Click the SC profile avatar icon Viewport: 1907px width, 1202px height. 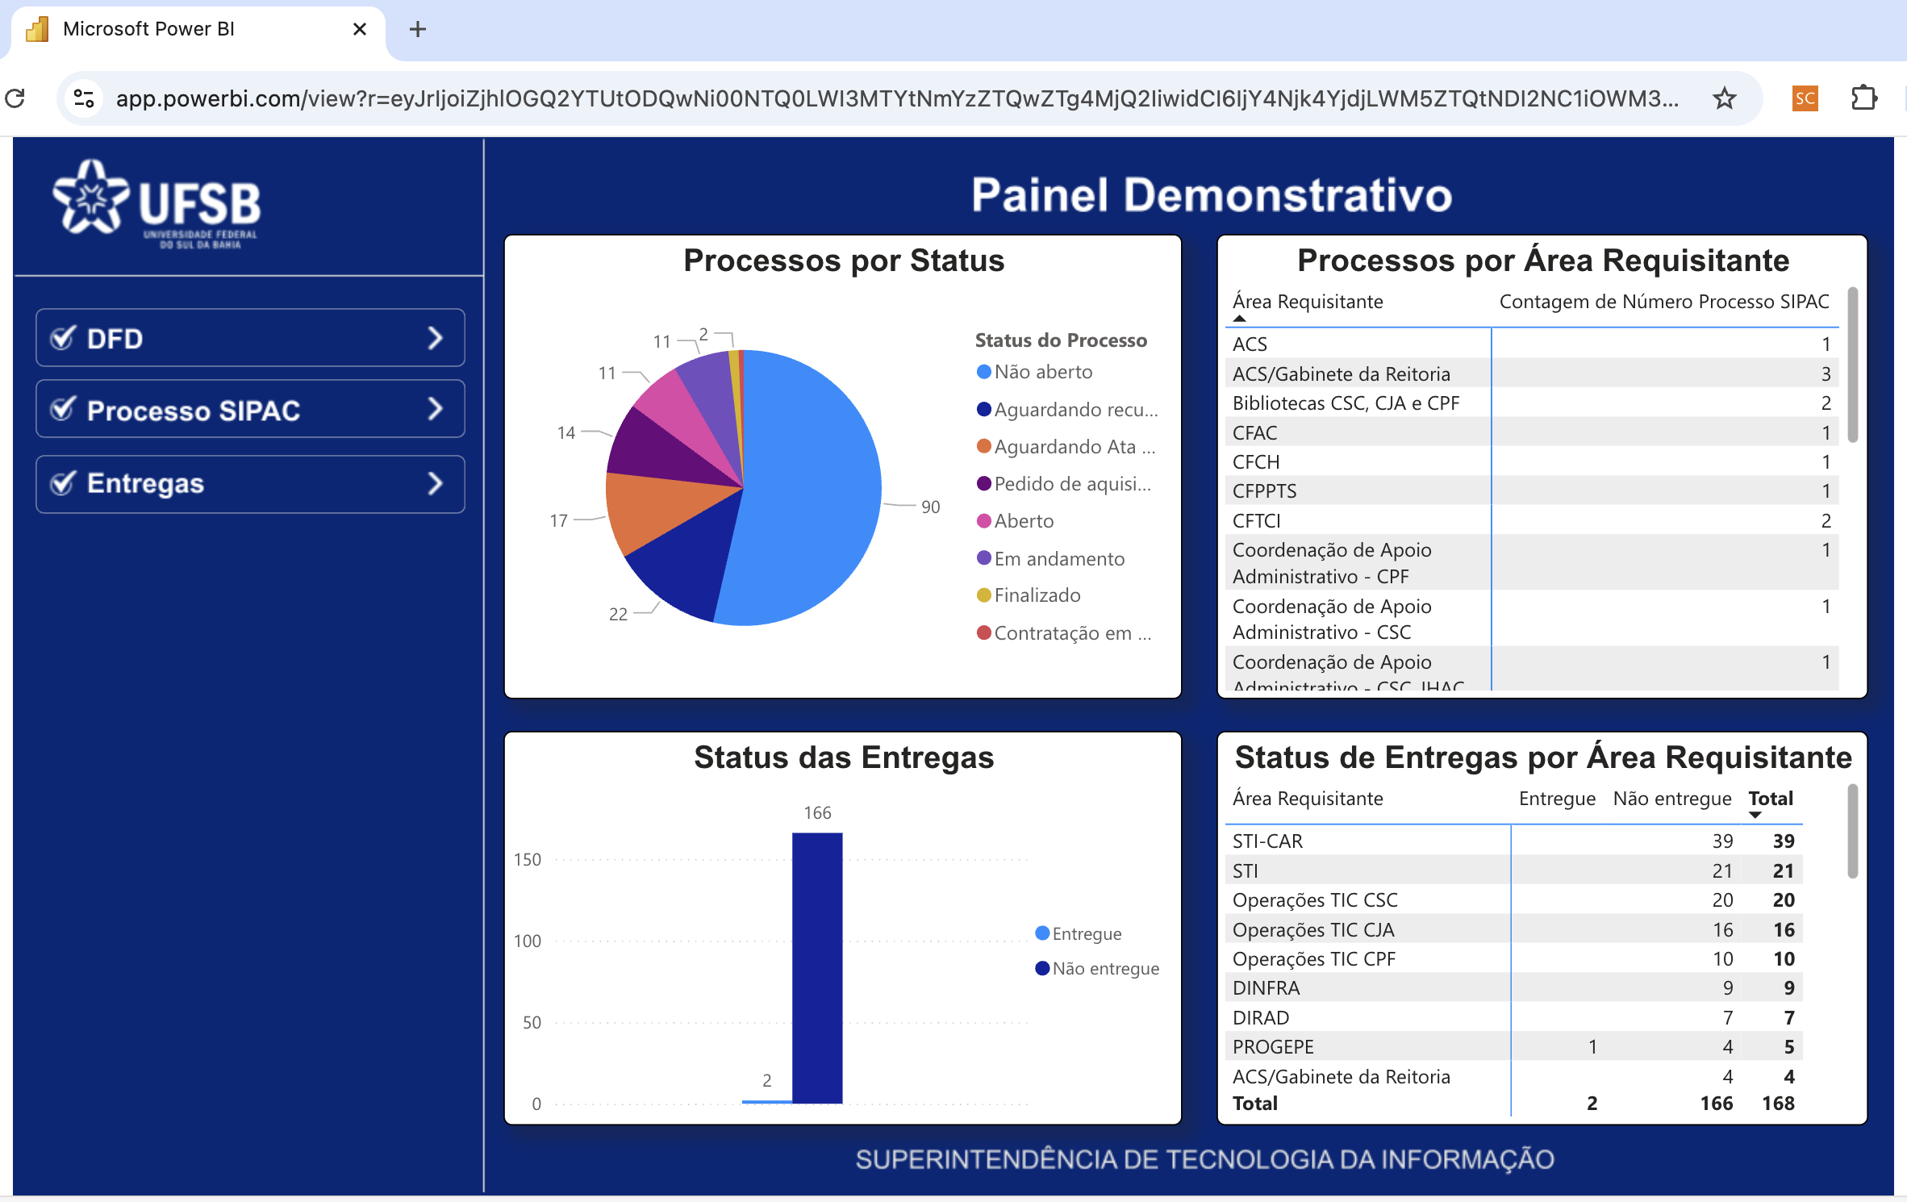tap(1804, 98)
